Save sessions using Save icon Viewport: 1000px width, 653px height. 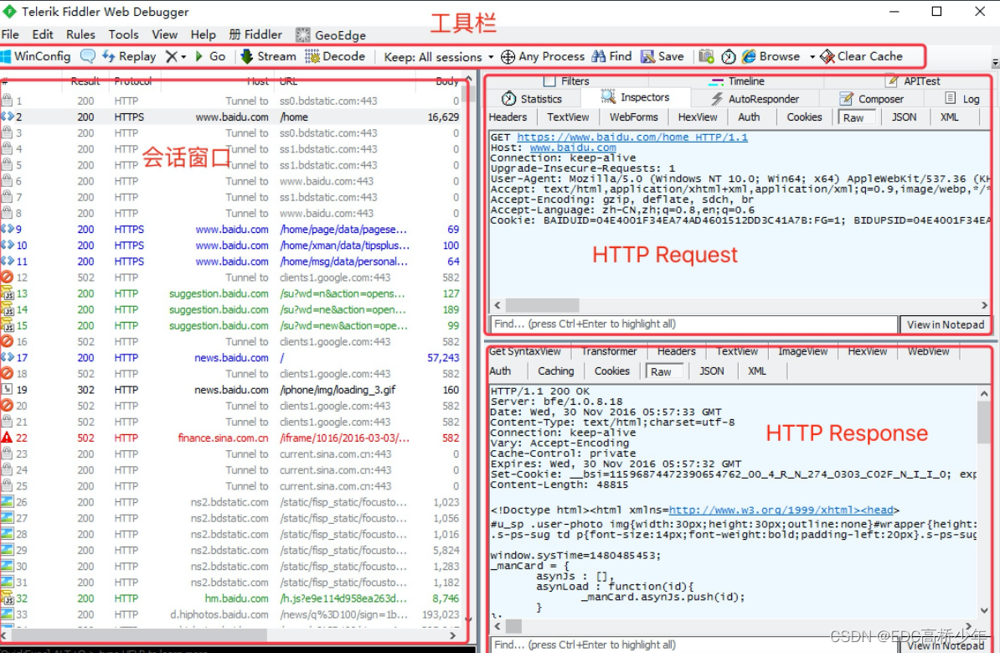tap(662, 56)
